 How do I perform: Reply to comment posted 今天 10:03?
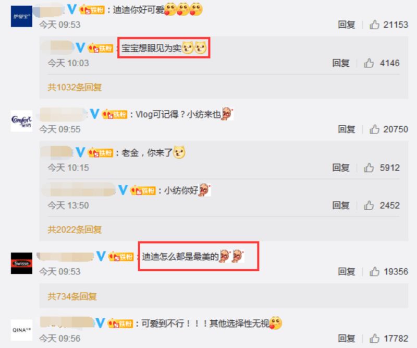341,63
